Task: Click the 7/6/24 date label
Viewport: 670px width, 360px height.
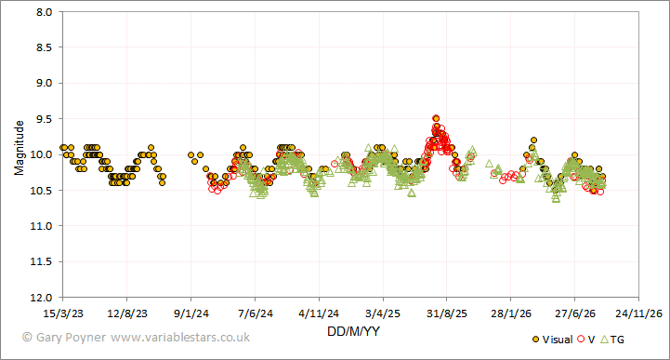Action: 256,313
